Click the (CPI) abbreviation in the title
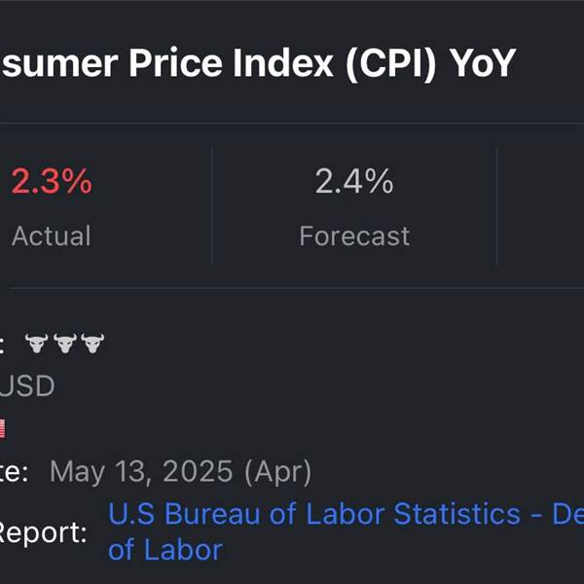The height and width of the screenshot is (584, 584). pos(390,64)
